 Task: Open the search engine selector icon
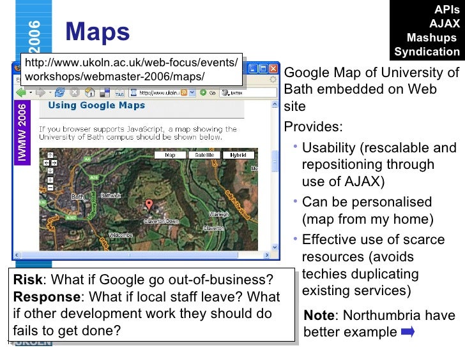226,92
